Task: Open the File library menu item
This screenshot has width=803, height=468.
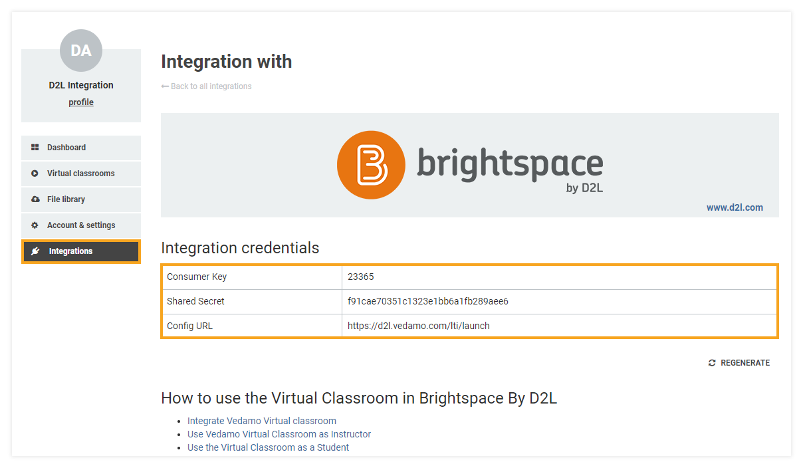Action: pos(81,199)
